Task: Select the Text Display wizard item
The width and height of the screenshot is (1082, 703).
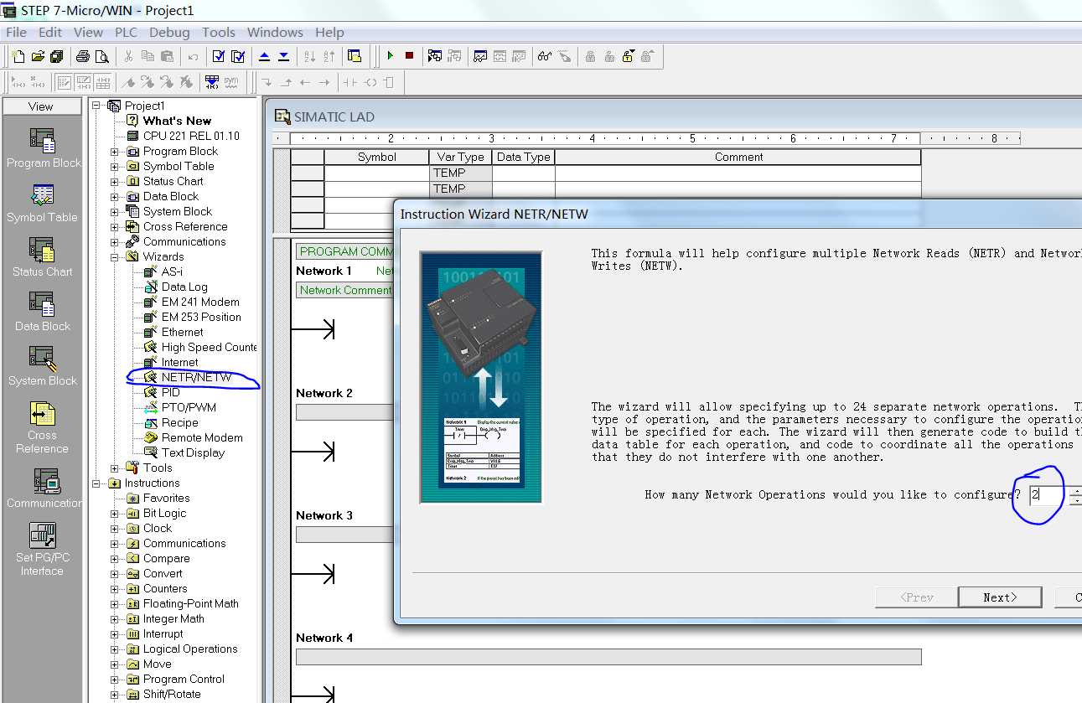Action: tap(193, 453)
